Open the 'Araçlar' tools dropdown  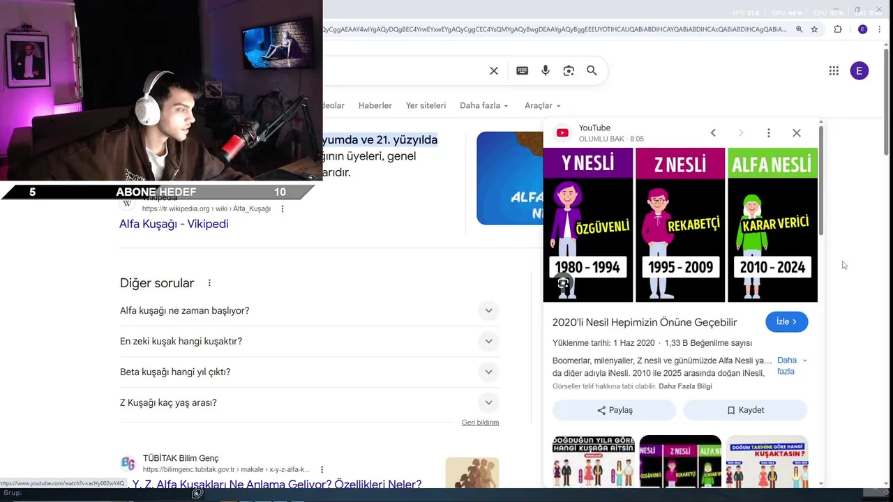click(543, 105)
